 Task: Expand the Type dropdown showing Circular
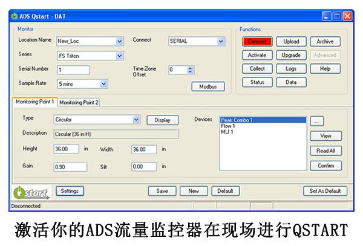click(136, 120)
